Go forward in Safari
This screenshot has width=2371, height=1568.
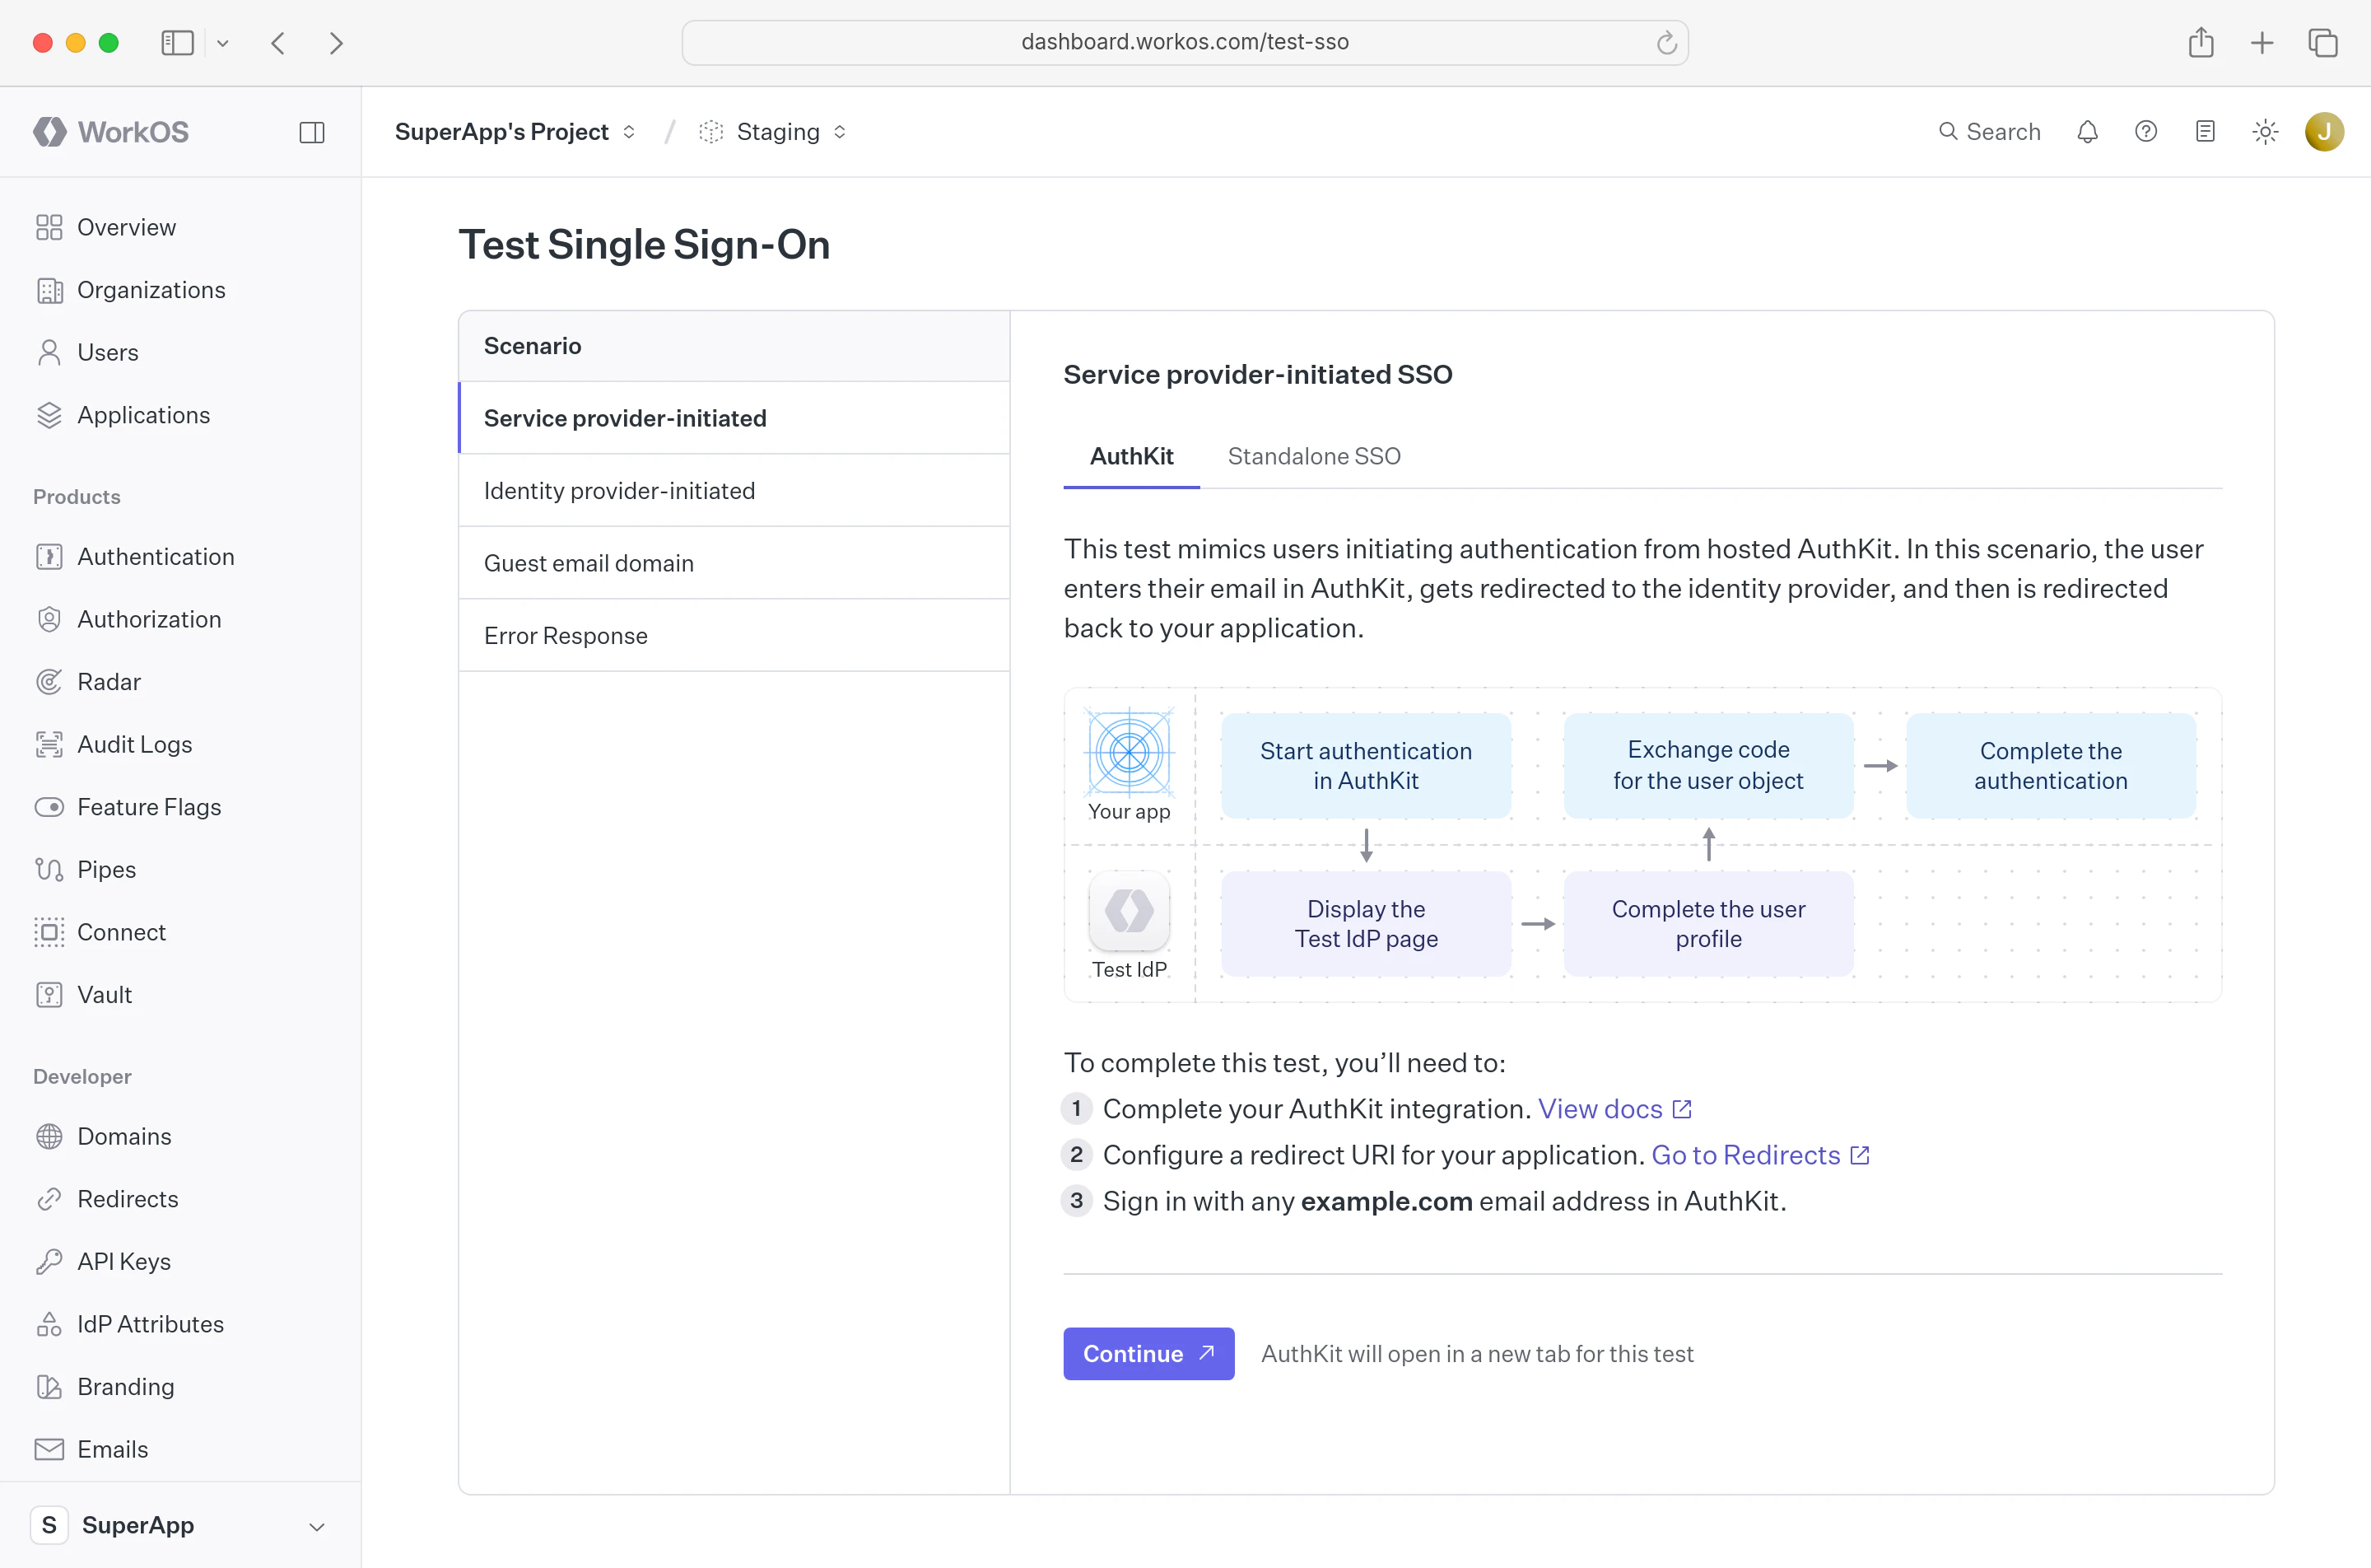coord(336,43)
